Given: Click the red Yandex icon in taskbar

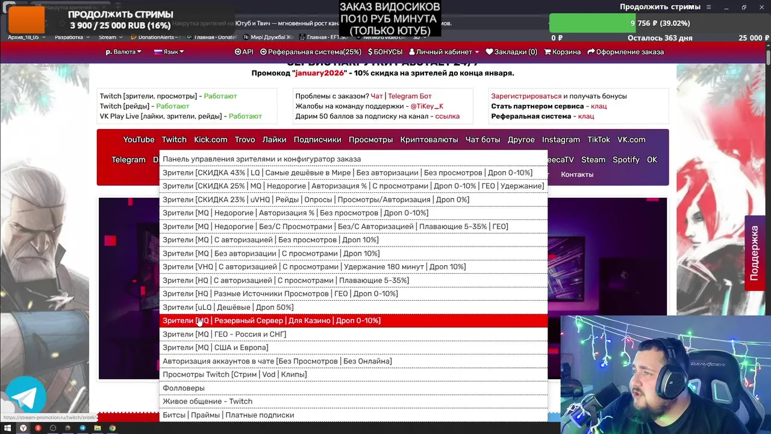Looking at the screenshot, I should point(38,428).
